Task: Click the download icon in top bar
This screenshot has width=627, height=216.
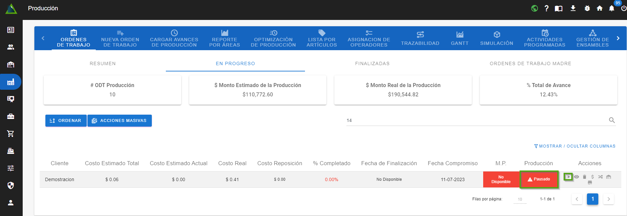Action: (x=573, y=8)
